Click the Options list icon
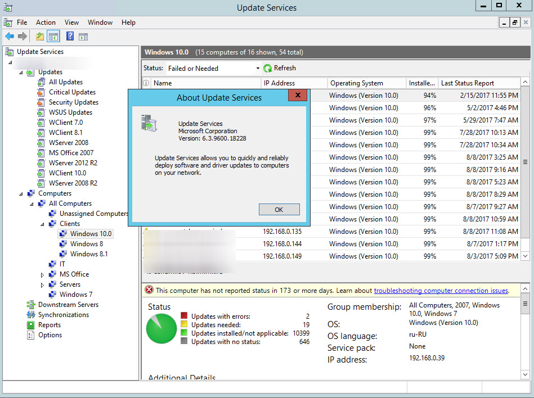Image resolution: width=534 pixels, height=398 pixels. click(30, 335)
